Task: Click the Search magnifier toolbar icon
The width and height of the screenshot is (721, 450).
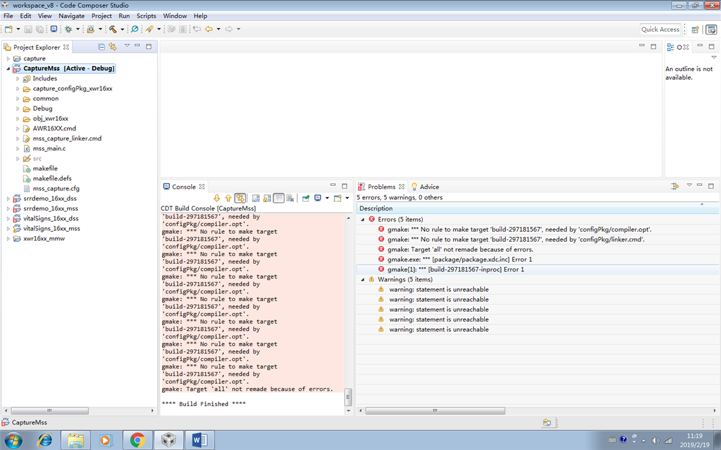Action: pos(134,29)
